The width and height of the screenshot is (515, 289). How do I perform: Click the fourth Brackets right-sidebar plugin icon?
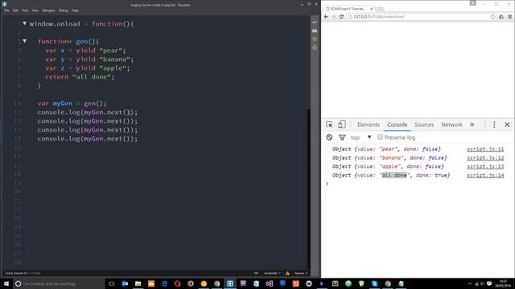click(315, 47)
